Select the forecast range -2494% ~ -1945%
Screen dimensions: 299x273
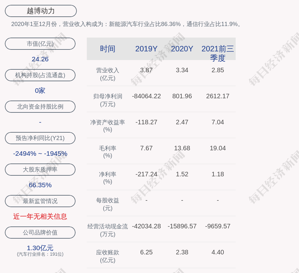[x=40, y=153]
